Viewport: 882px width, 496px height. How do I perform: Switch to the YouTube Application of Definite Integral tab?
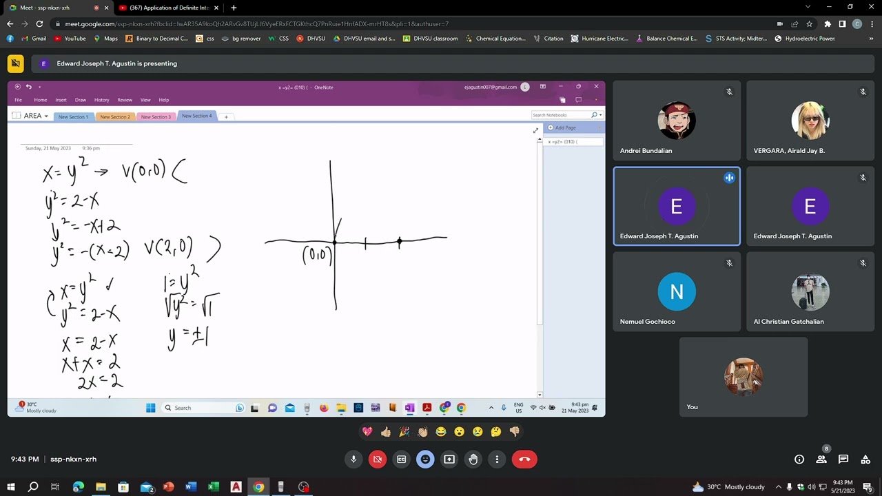pos(169,8)
